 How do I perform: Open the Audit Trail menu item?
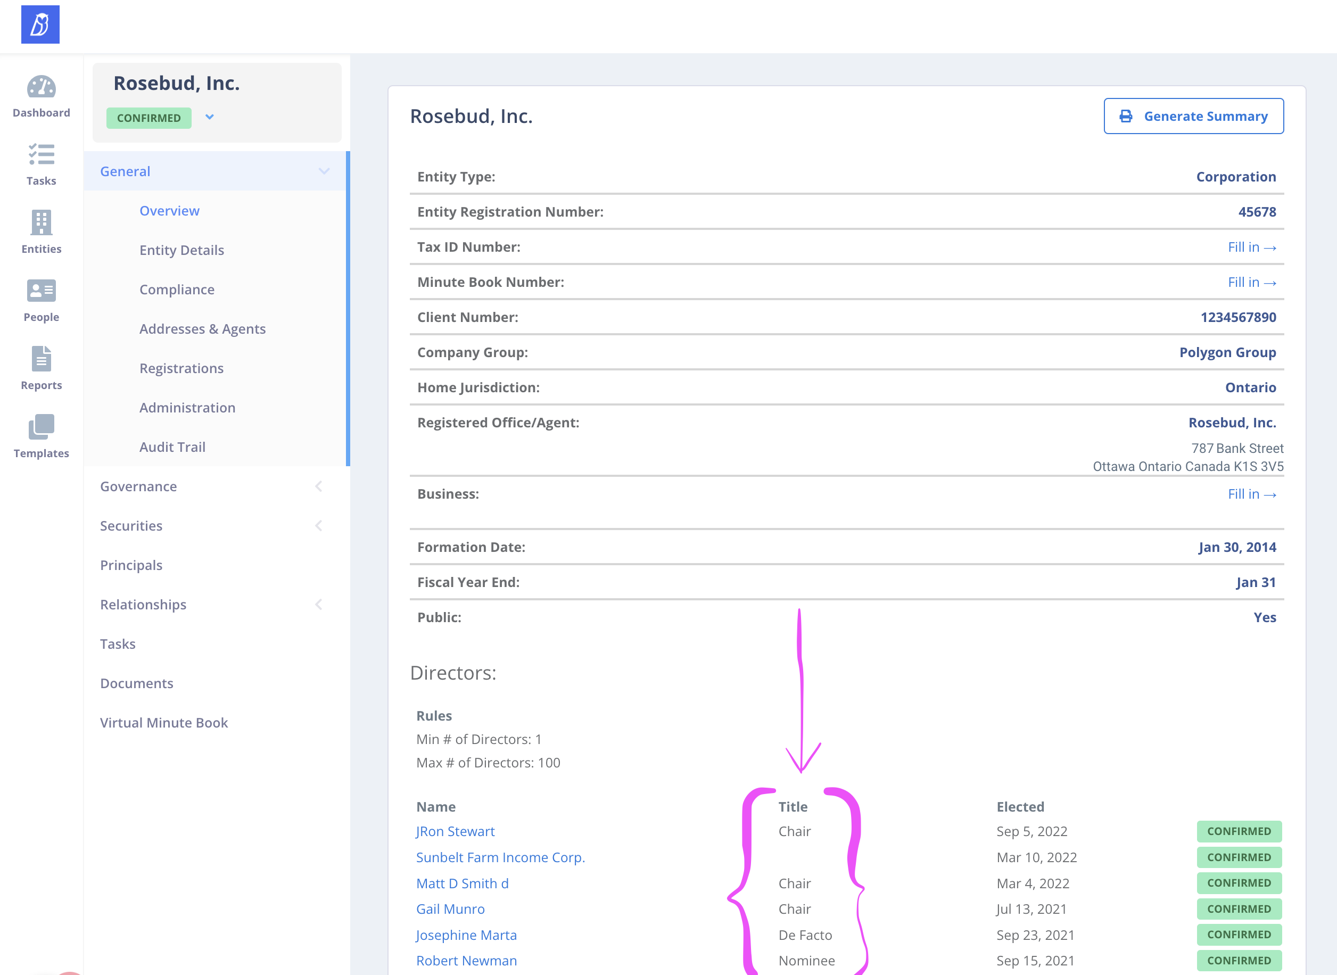tap(172, 447)
